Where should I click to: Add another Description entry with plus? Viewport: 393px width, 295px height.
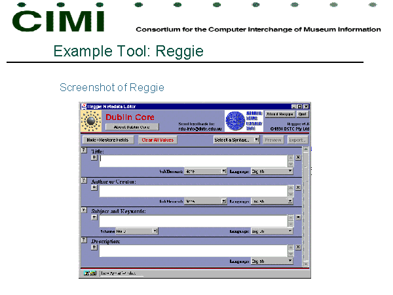tap(94, 247)
